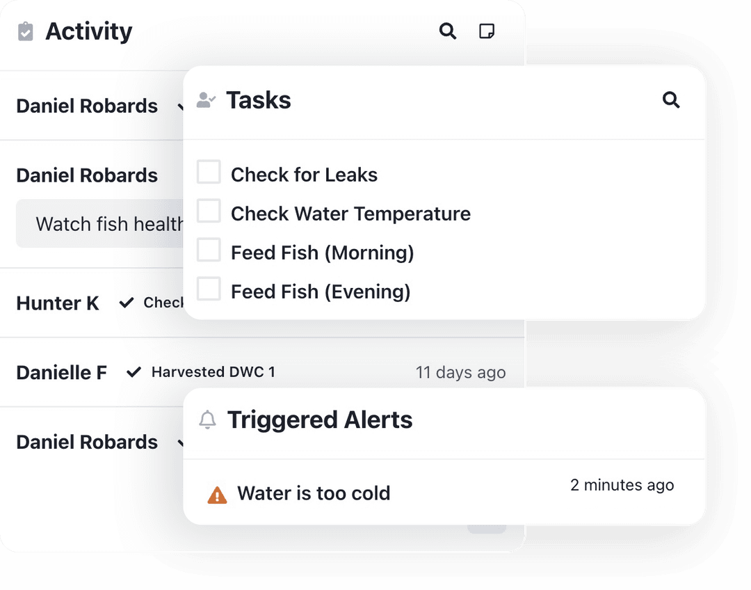Mark Feed Fish (Morning) as complete
The height and width of the screenshot is (590, 751).
209,249
